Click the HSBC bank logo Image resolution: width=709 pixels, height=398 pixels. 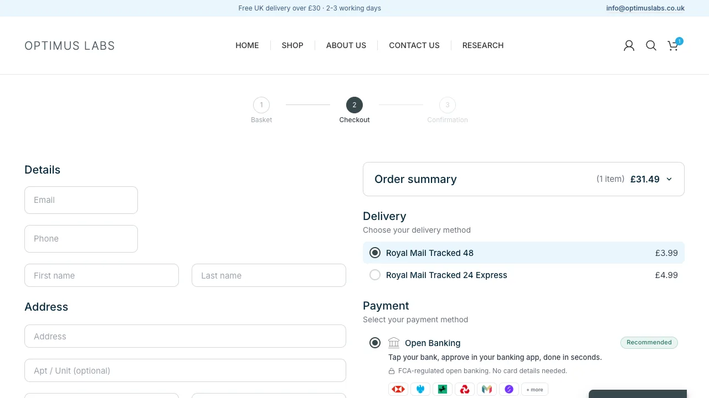(x=398, y=389)
